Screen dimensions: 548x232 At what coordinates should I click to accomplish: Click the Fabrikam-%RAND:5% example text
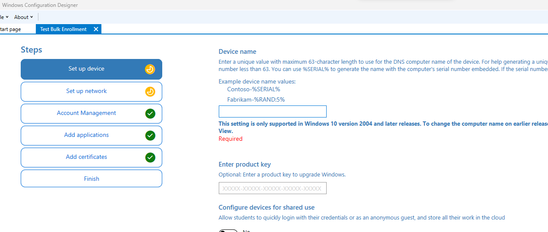click(x=256, y=99)
